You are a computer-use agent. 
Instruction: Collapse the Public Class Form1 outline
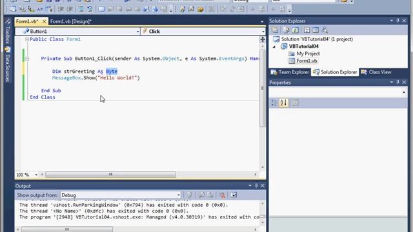pos(27,39)
